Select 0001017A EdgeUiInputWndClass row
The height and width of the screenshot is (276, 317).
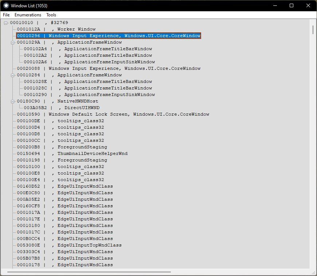[65, 212]
